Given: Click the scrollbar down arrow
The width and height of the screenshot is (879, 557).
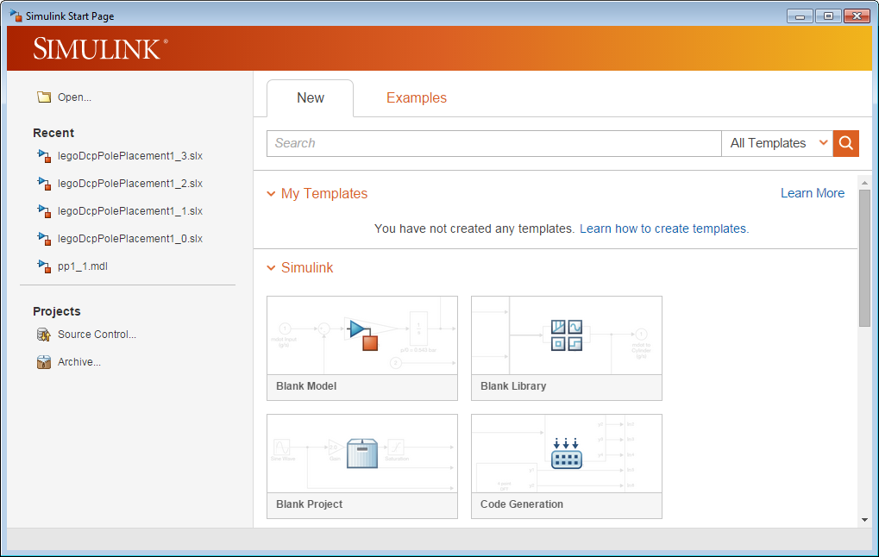Looking at the screenshot, I should coord(864,520).
